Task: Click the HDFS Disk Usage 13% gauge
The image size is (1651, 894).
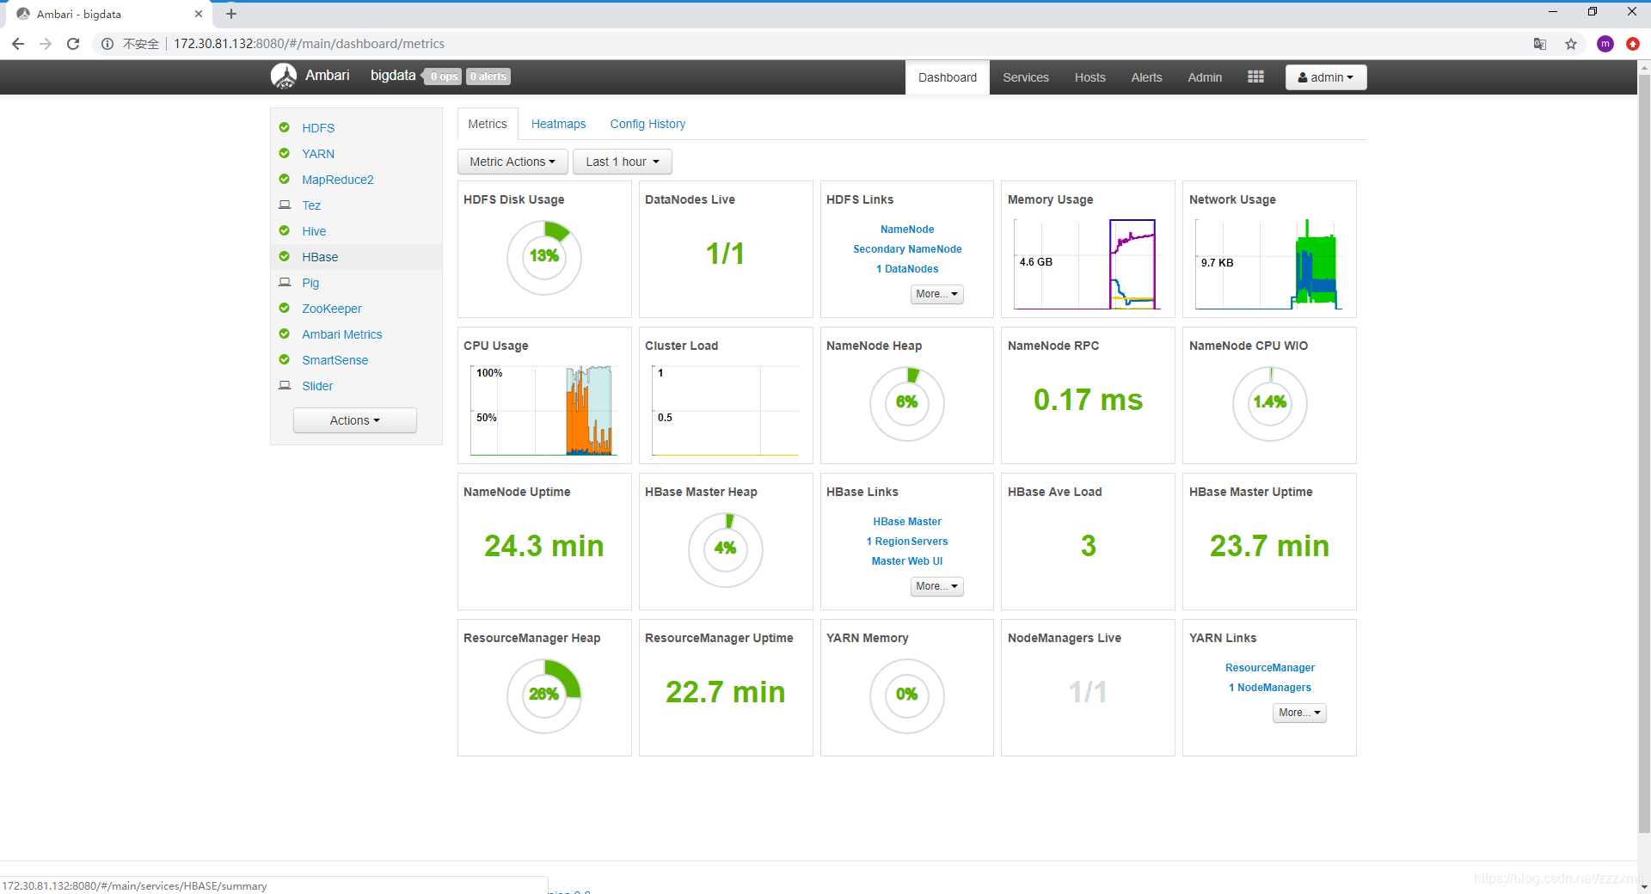Action: [544, 257]
